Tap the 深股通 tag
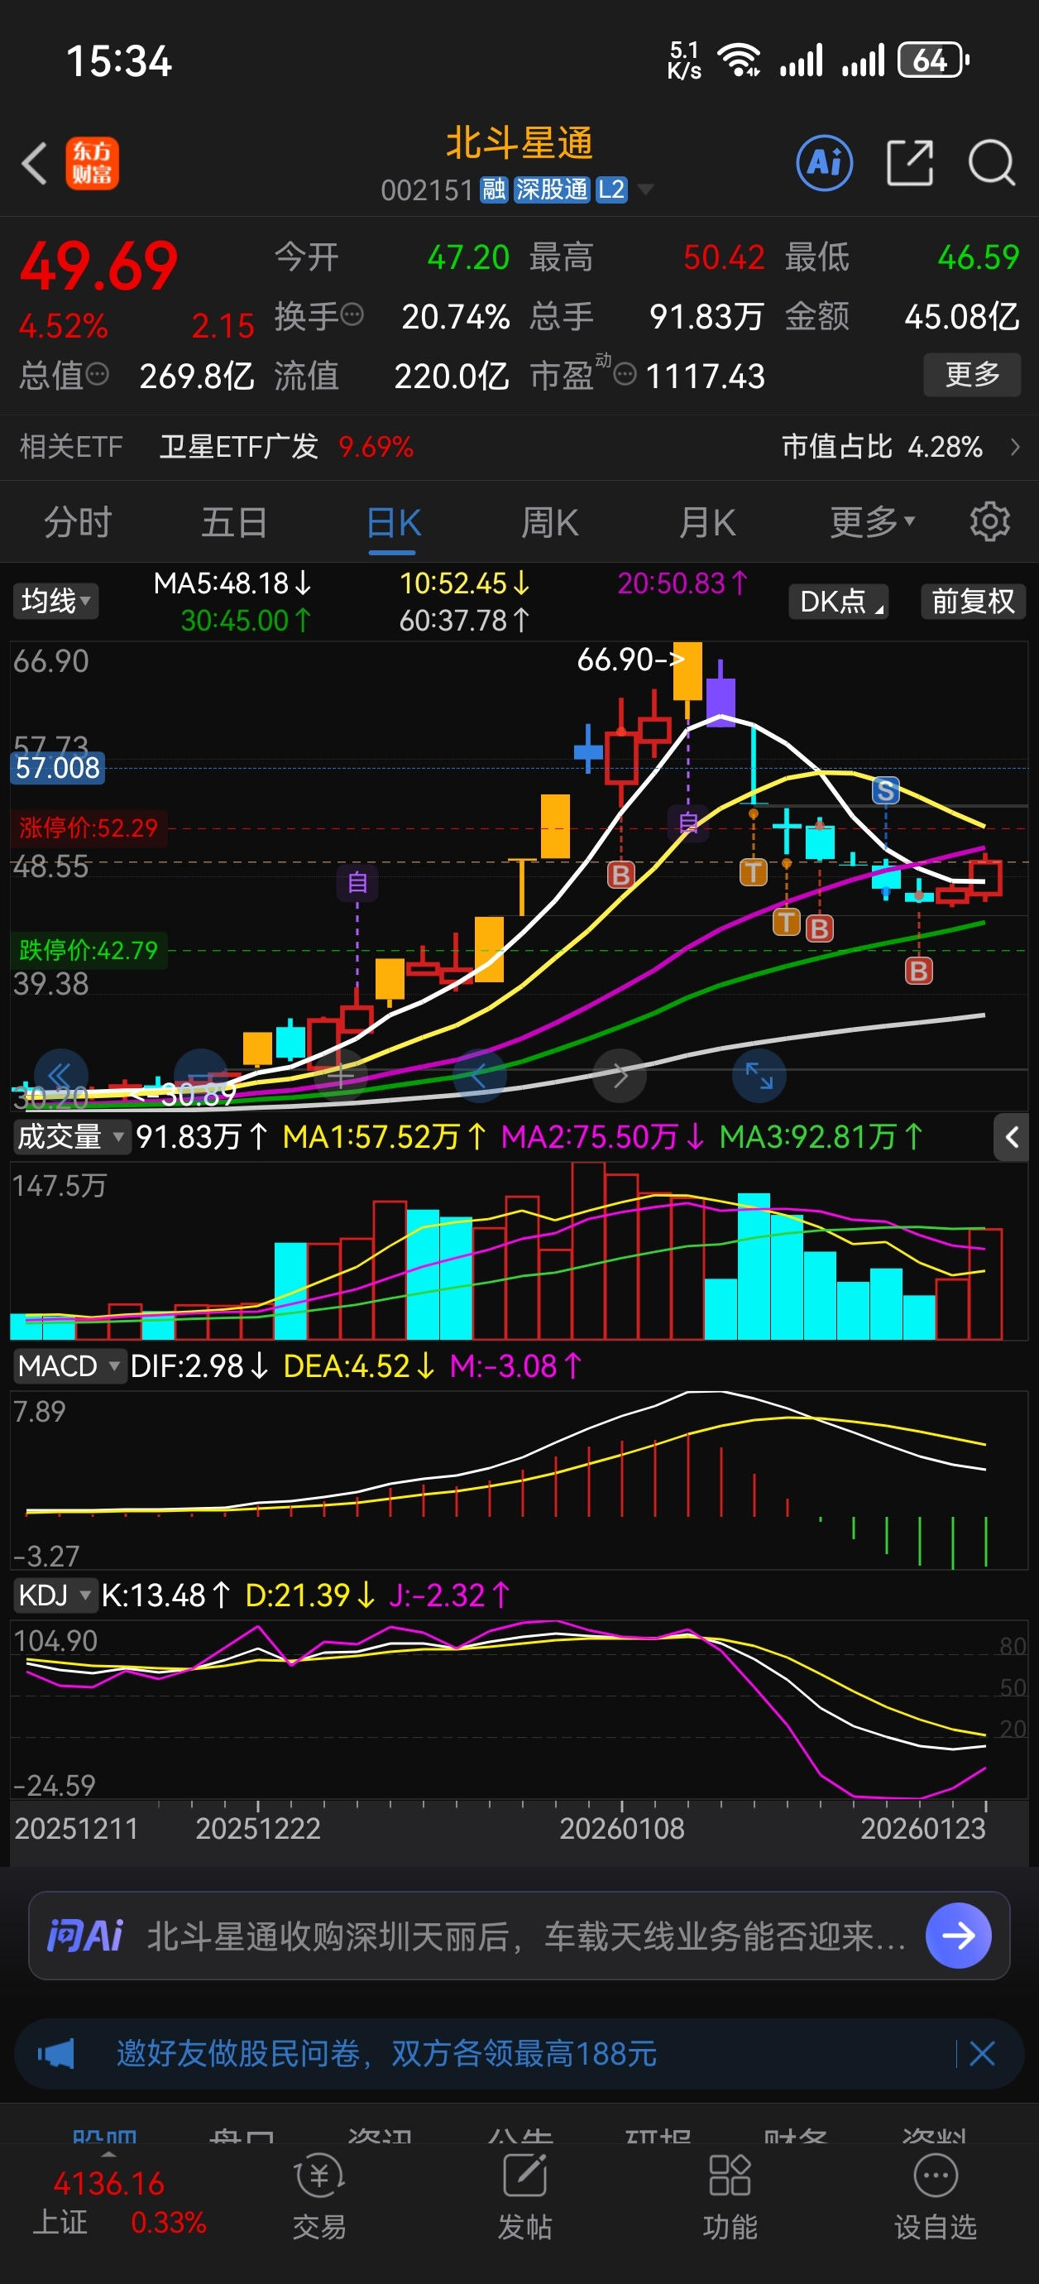1039x2284 pixels. (x=552, y=189)
